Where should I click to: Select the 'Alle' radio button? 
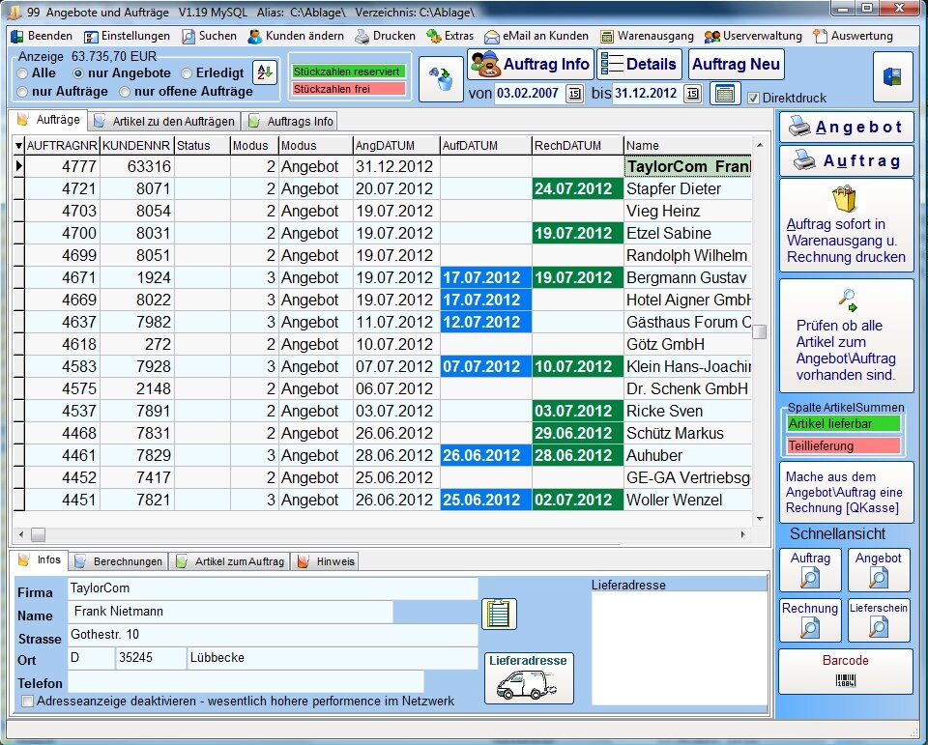[x=23, y=73]
